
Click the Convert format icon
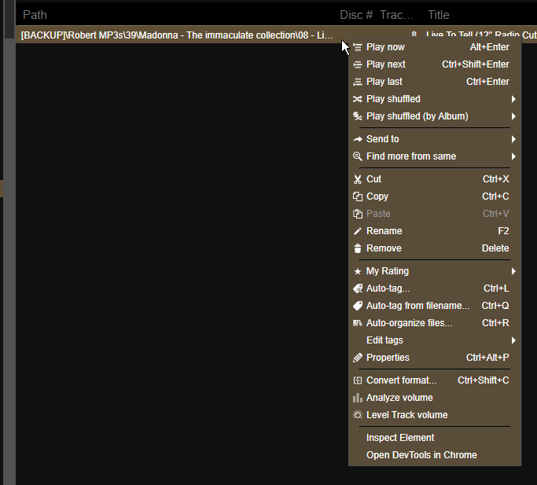pos(358,380)
